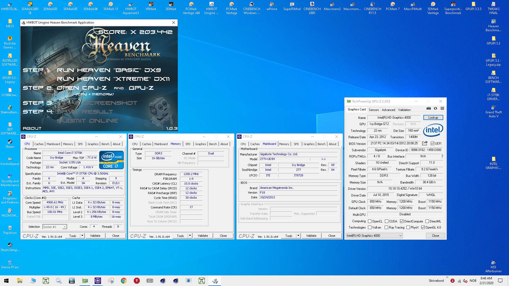Open the Grand Theft Auto V shortcut
The image size is (509, 286).
point(493,111)
